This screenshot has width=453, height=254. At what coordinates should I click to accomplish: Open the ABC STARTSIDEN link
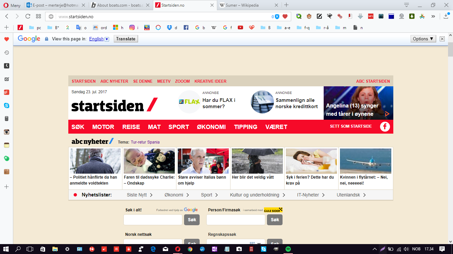click(x=373, y=81)
